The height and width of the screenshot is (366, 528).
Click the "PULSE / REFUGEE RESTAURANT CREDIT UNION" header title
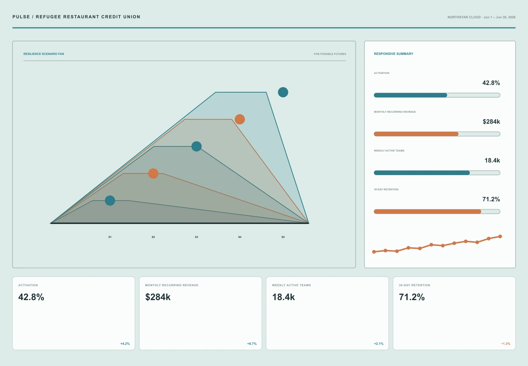pyautogui.click(x=76, y=17)
